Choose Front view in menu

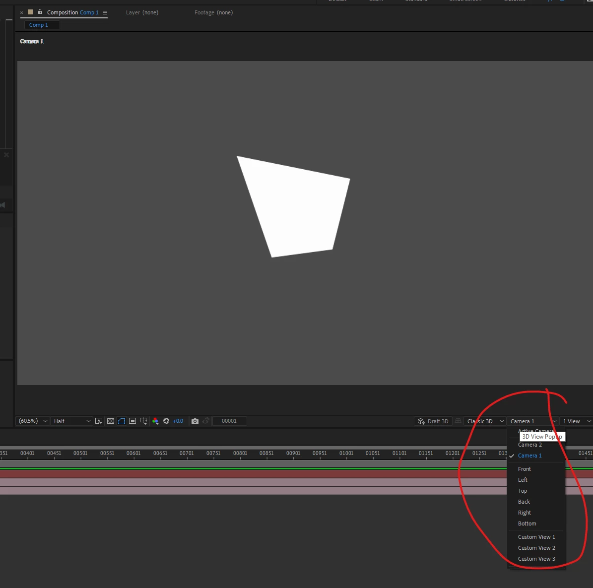coord(536,469)
